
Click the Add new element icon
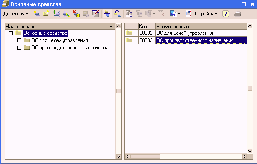tap(37, 14)
